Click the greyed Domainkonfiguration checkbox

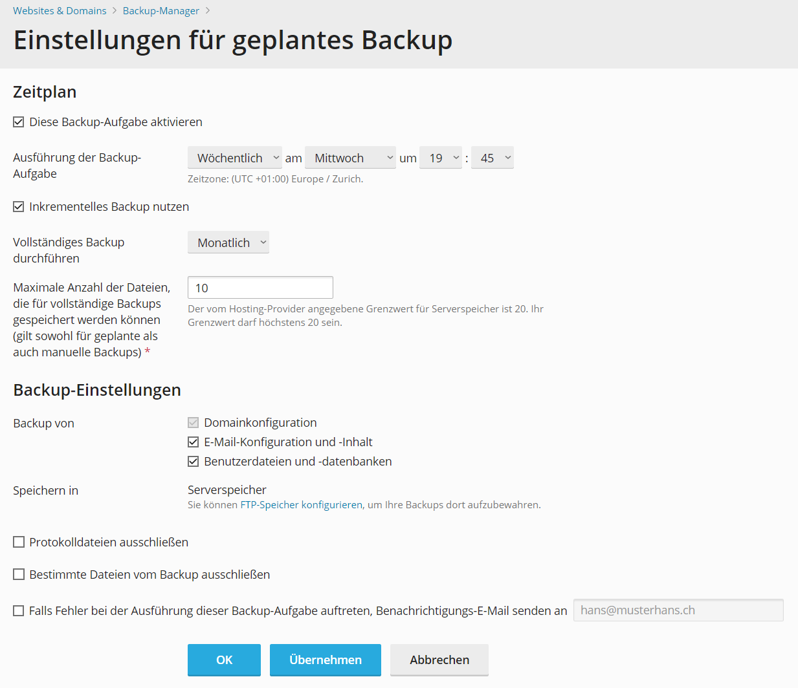click(x=193, y=423)
